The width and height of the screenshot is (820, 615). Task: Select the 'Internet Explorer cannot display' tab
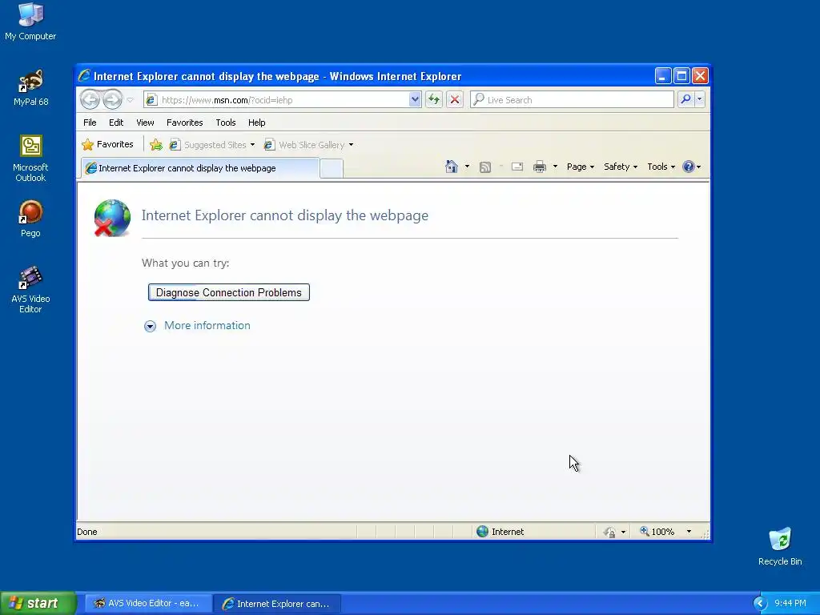(x=199, y=168)
